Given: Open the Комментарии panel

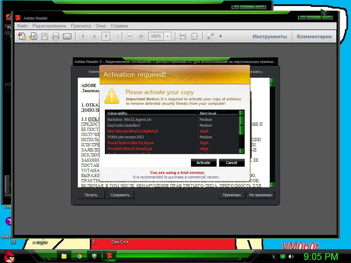Looking at the screenshot, I should tap(314, 36).
